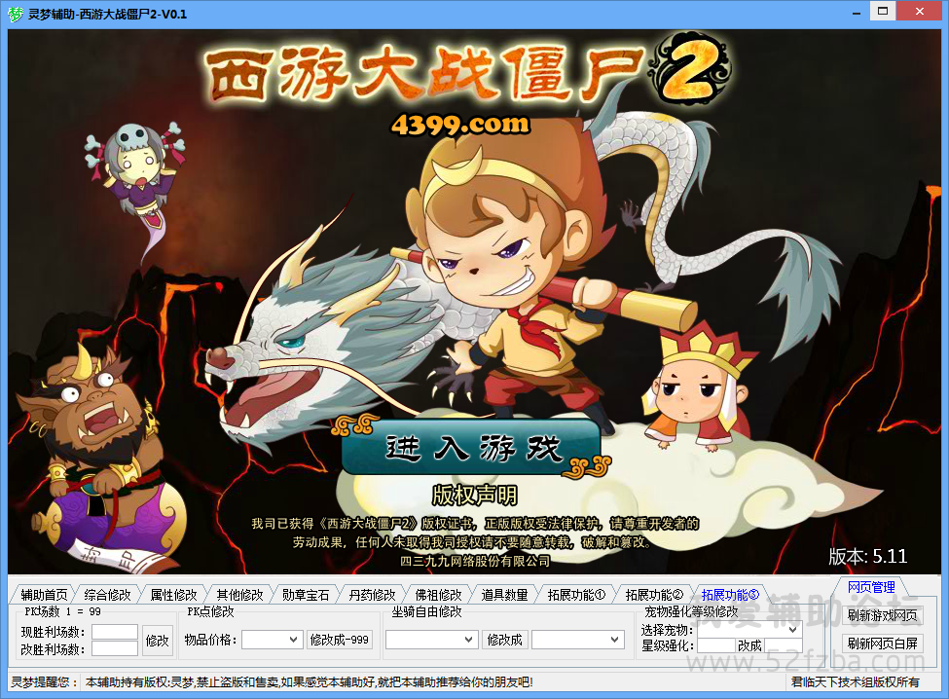Click the 4399.com logo text

coord(460,125)
